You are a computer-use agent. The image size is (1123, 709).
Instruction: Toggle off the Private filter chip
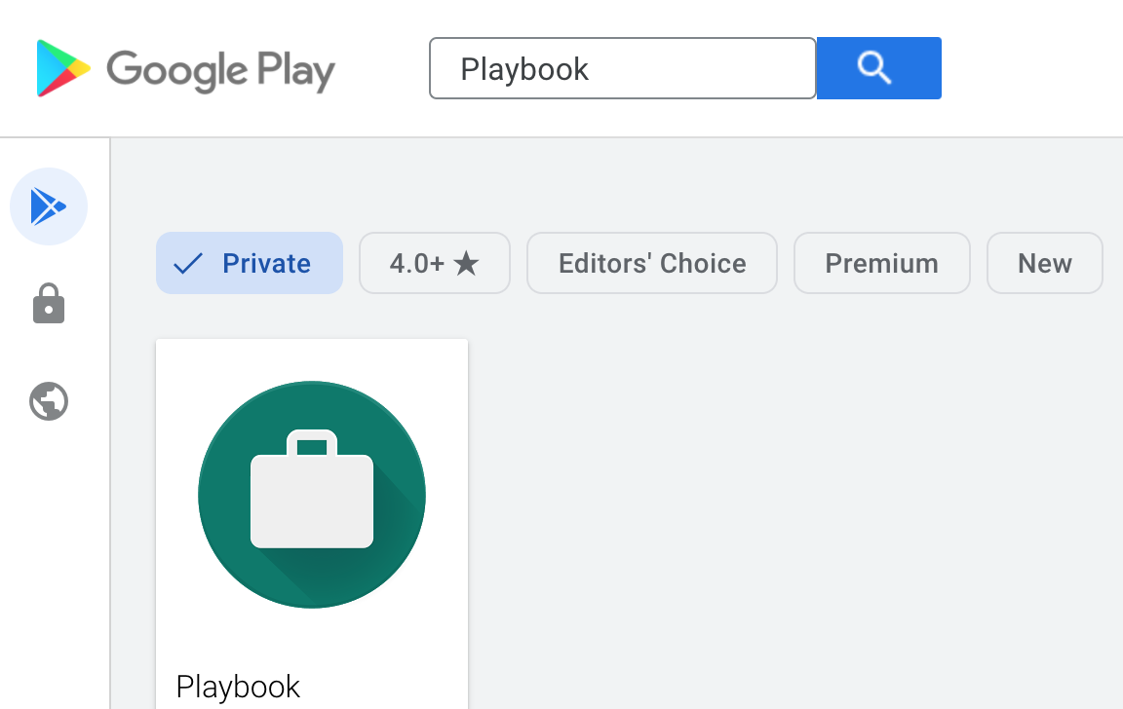pyautogui.click(x=250, y=263)
